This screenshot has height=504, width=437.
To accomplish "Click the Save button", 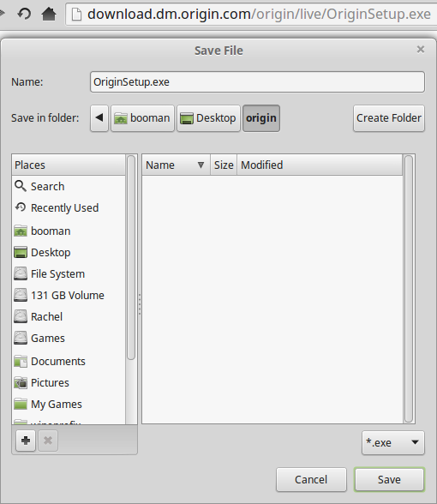I will tap(389, 480).
